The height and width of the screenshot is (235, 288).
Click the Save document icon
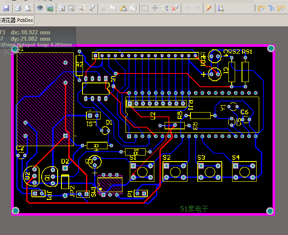tap(6, 8)
